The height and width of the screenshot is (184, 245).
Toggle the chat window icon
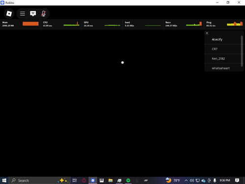tap(33, 14)
